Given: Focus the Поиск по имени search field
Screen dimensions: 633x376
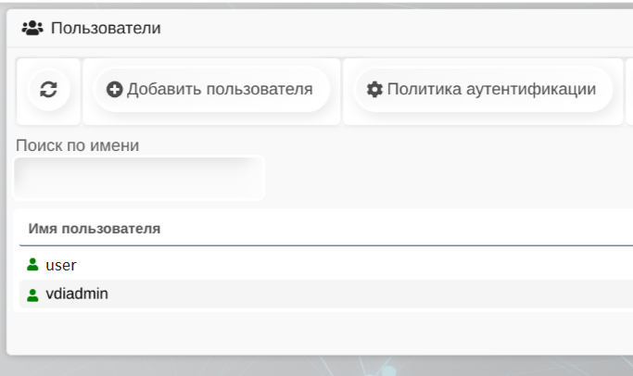Looking at the screenshot, I should 139,178.
